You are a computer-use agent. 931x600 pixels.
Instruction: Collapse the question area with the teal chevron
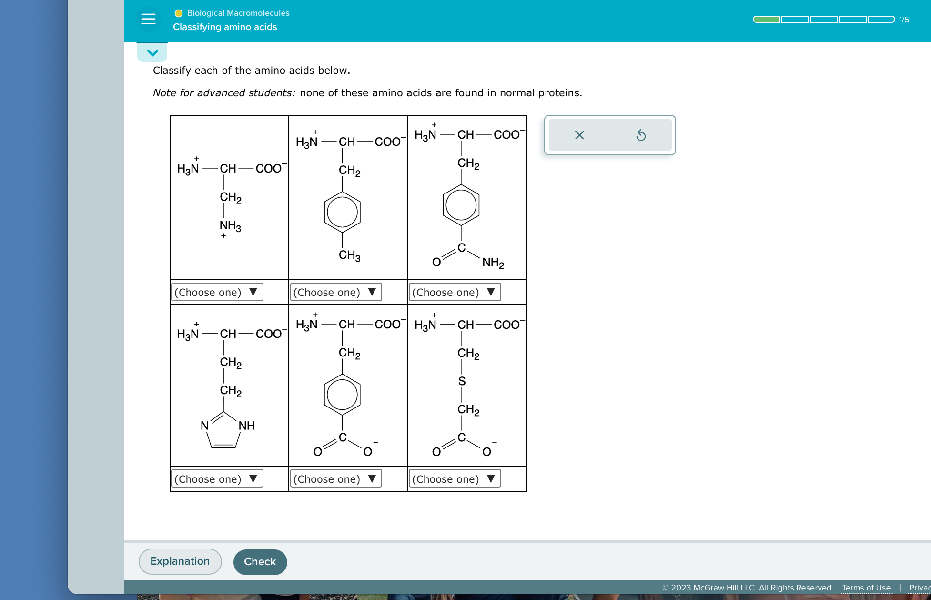pyautogui.click(x=152, y=52)
